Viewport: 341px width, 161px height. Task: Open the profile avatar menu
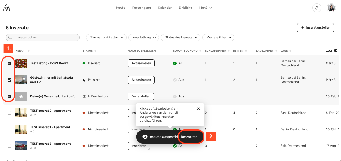[x=331, y=8]
